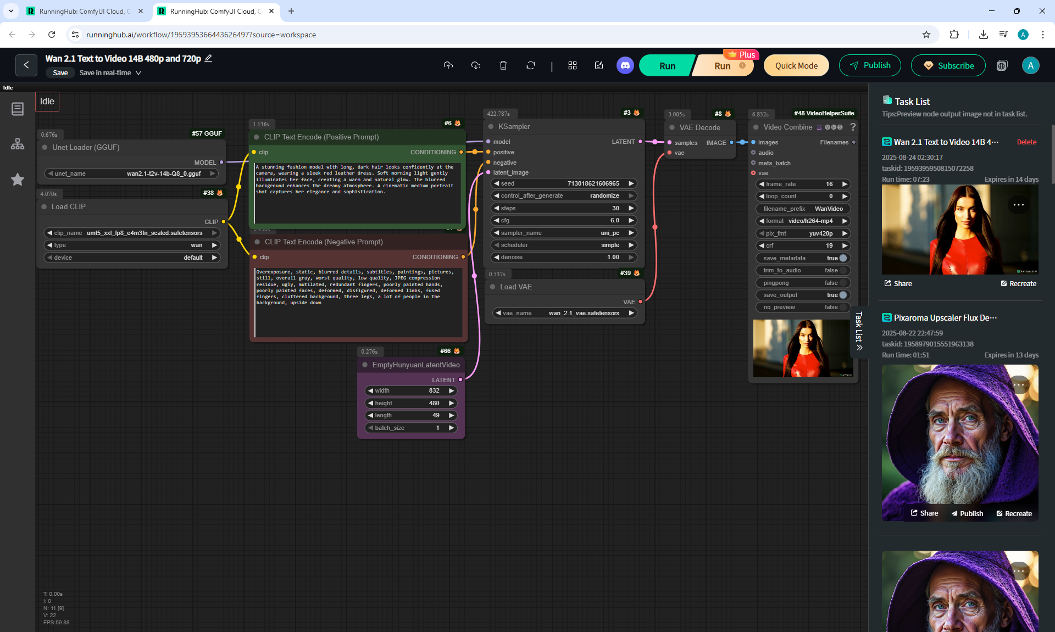1055x632 pixels.
Task: Click the back arrow button
Action: click(x=26, y=65)
